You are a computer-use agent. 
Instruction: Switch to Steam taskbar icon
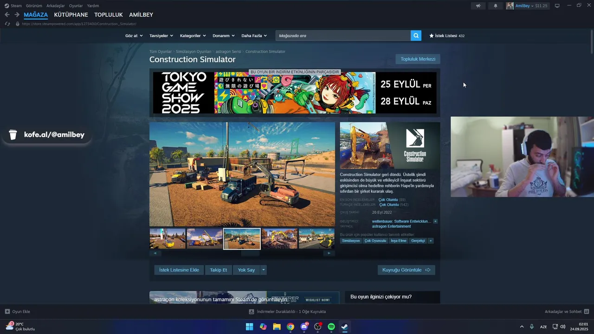[x=345, y=327]
